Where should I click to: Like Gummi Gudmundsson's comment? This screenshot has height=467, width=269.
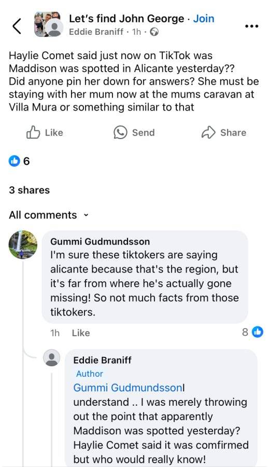[x=81, y=333]
